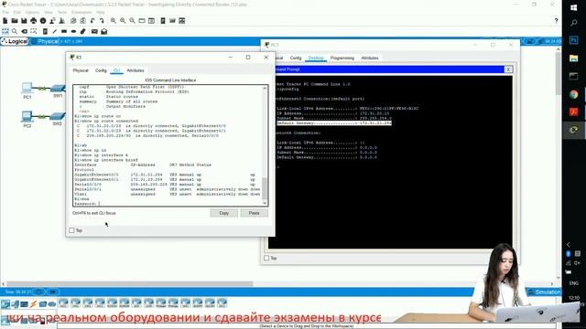Click the fast forward time button
This screenshot has width=586, height=329.
(53, 292)
